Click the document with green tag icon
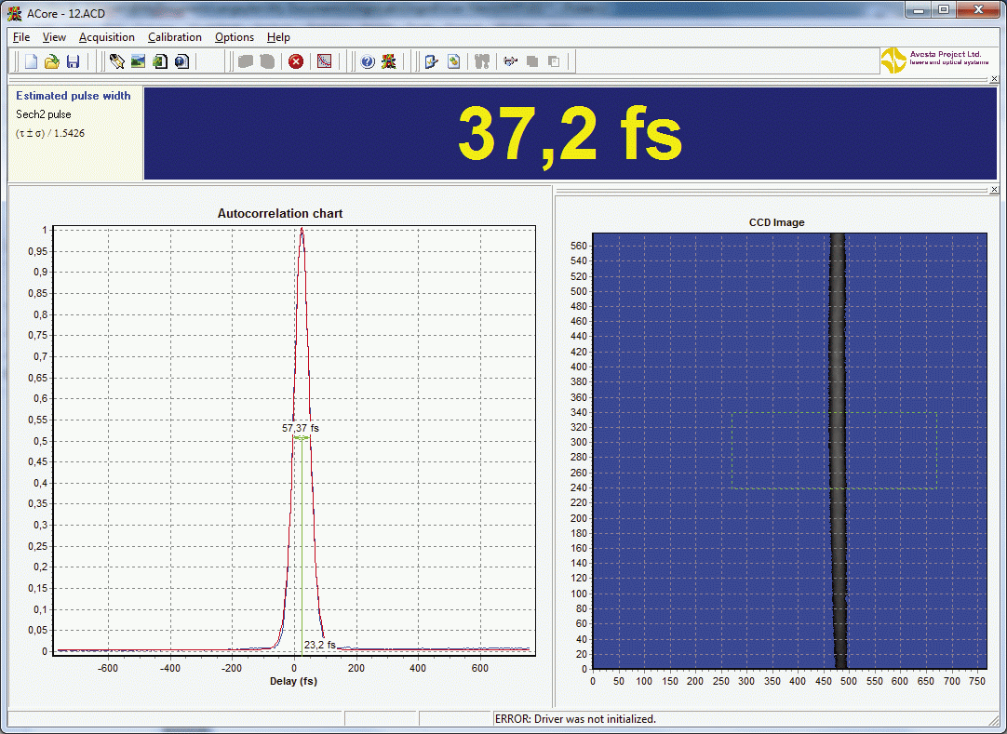The width and height of the screenshot is (1007, 734). (453, 61)
